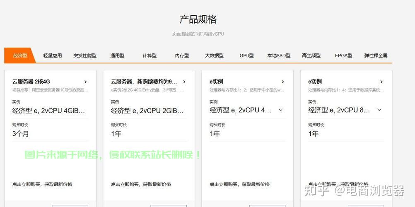Switch to the 本地SSD型 tab

tap(279, 55)
